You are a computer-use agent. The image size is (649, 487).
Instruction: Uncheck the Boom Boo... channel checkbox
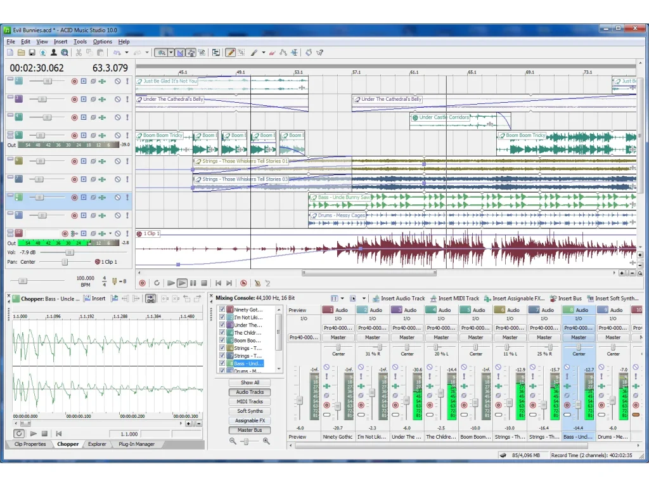click(222, 340)
